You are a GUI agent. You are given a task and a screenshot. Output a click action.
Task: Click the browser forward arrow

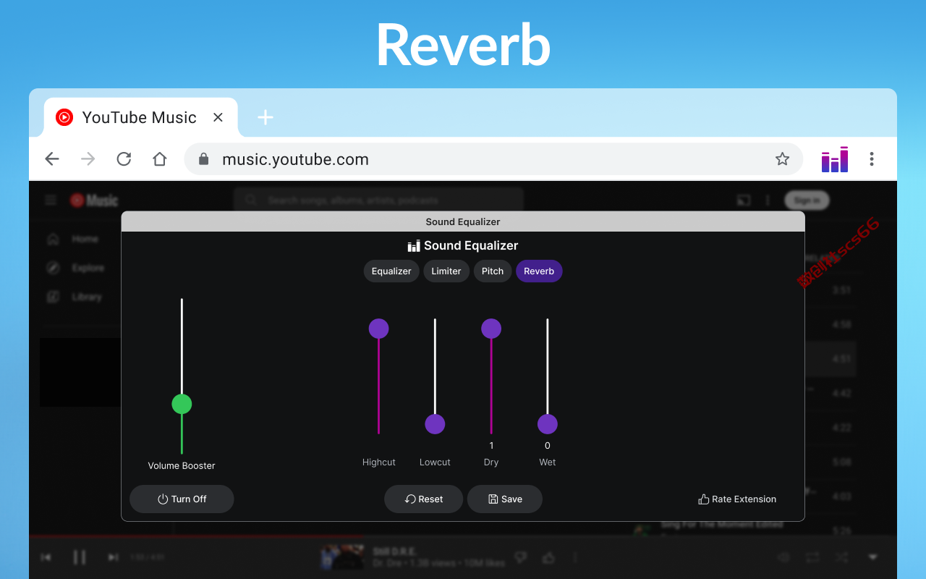[88, 159]
